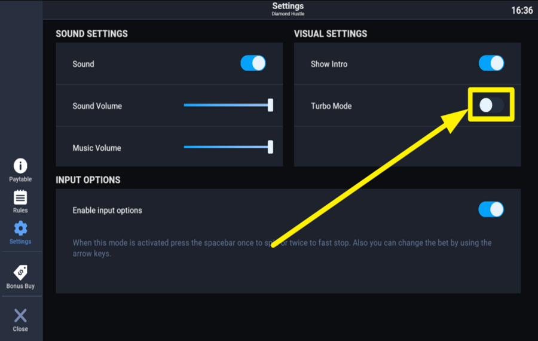The image size is (538, 341).
Task: Disable the Sound toggle
Action: pyautogui.click(x=253, y=63)
